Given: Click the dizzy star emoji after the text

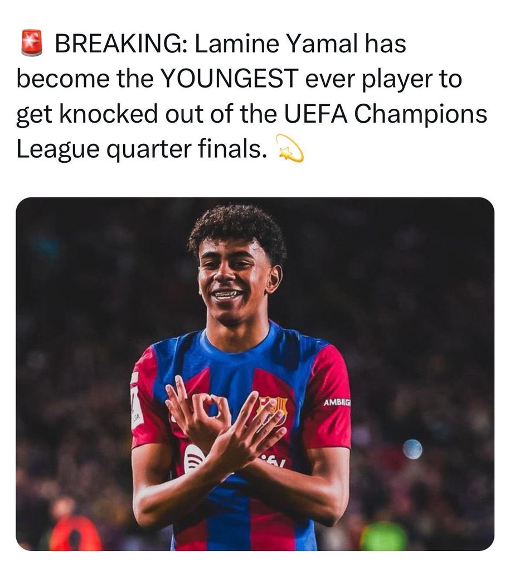Looking at the screenshot, I should tap(291, 150).
